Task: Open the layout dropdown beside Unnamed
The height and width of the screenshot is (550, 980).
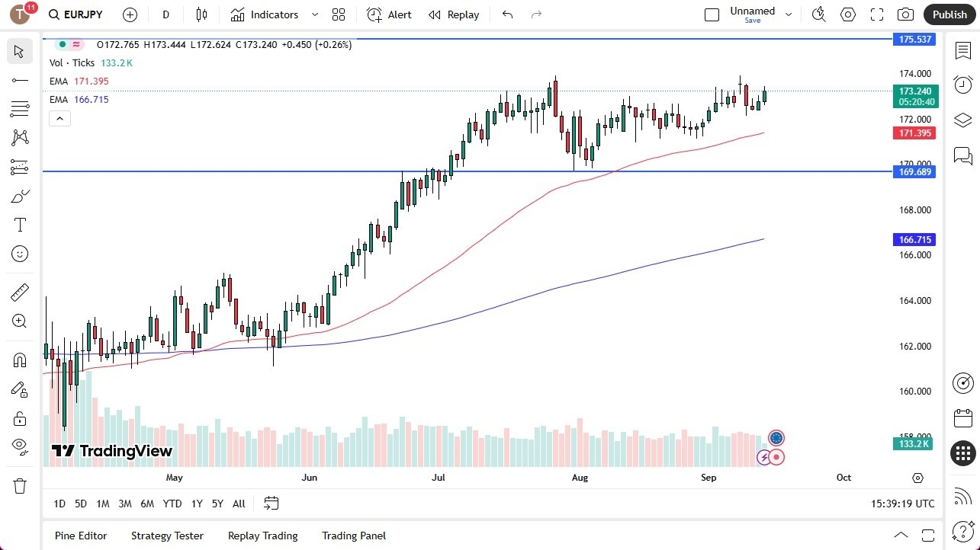Action: (789, 14)
